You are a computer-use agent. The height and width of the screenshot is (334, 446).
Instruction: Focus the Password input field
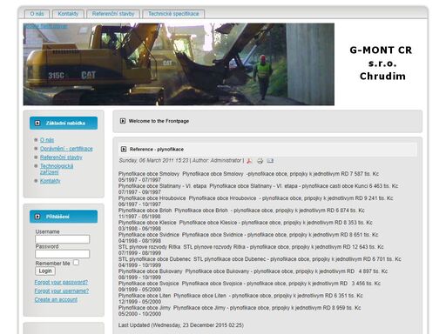click(63, 254)
